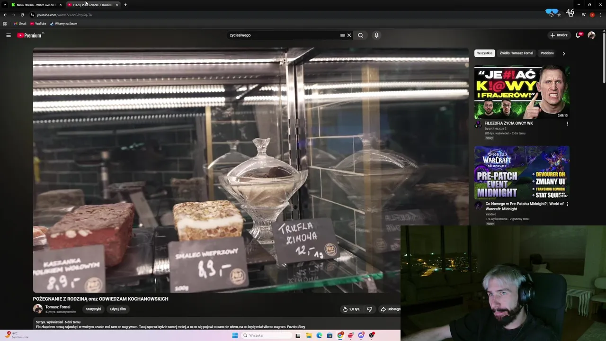Open Statystyki video analytics

click(93, 309)
